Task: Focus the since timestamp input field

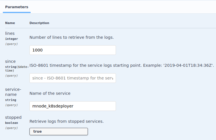Action: coord(73,78)
